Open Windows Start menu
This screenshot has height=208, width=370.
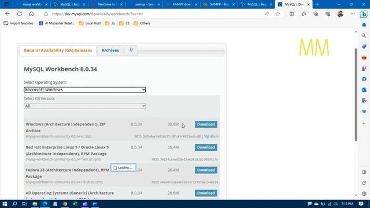(5, 204)
